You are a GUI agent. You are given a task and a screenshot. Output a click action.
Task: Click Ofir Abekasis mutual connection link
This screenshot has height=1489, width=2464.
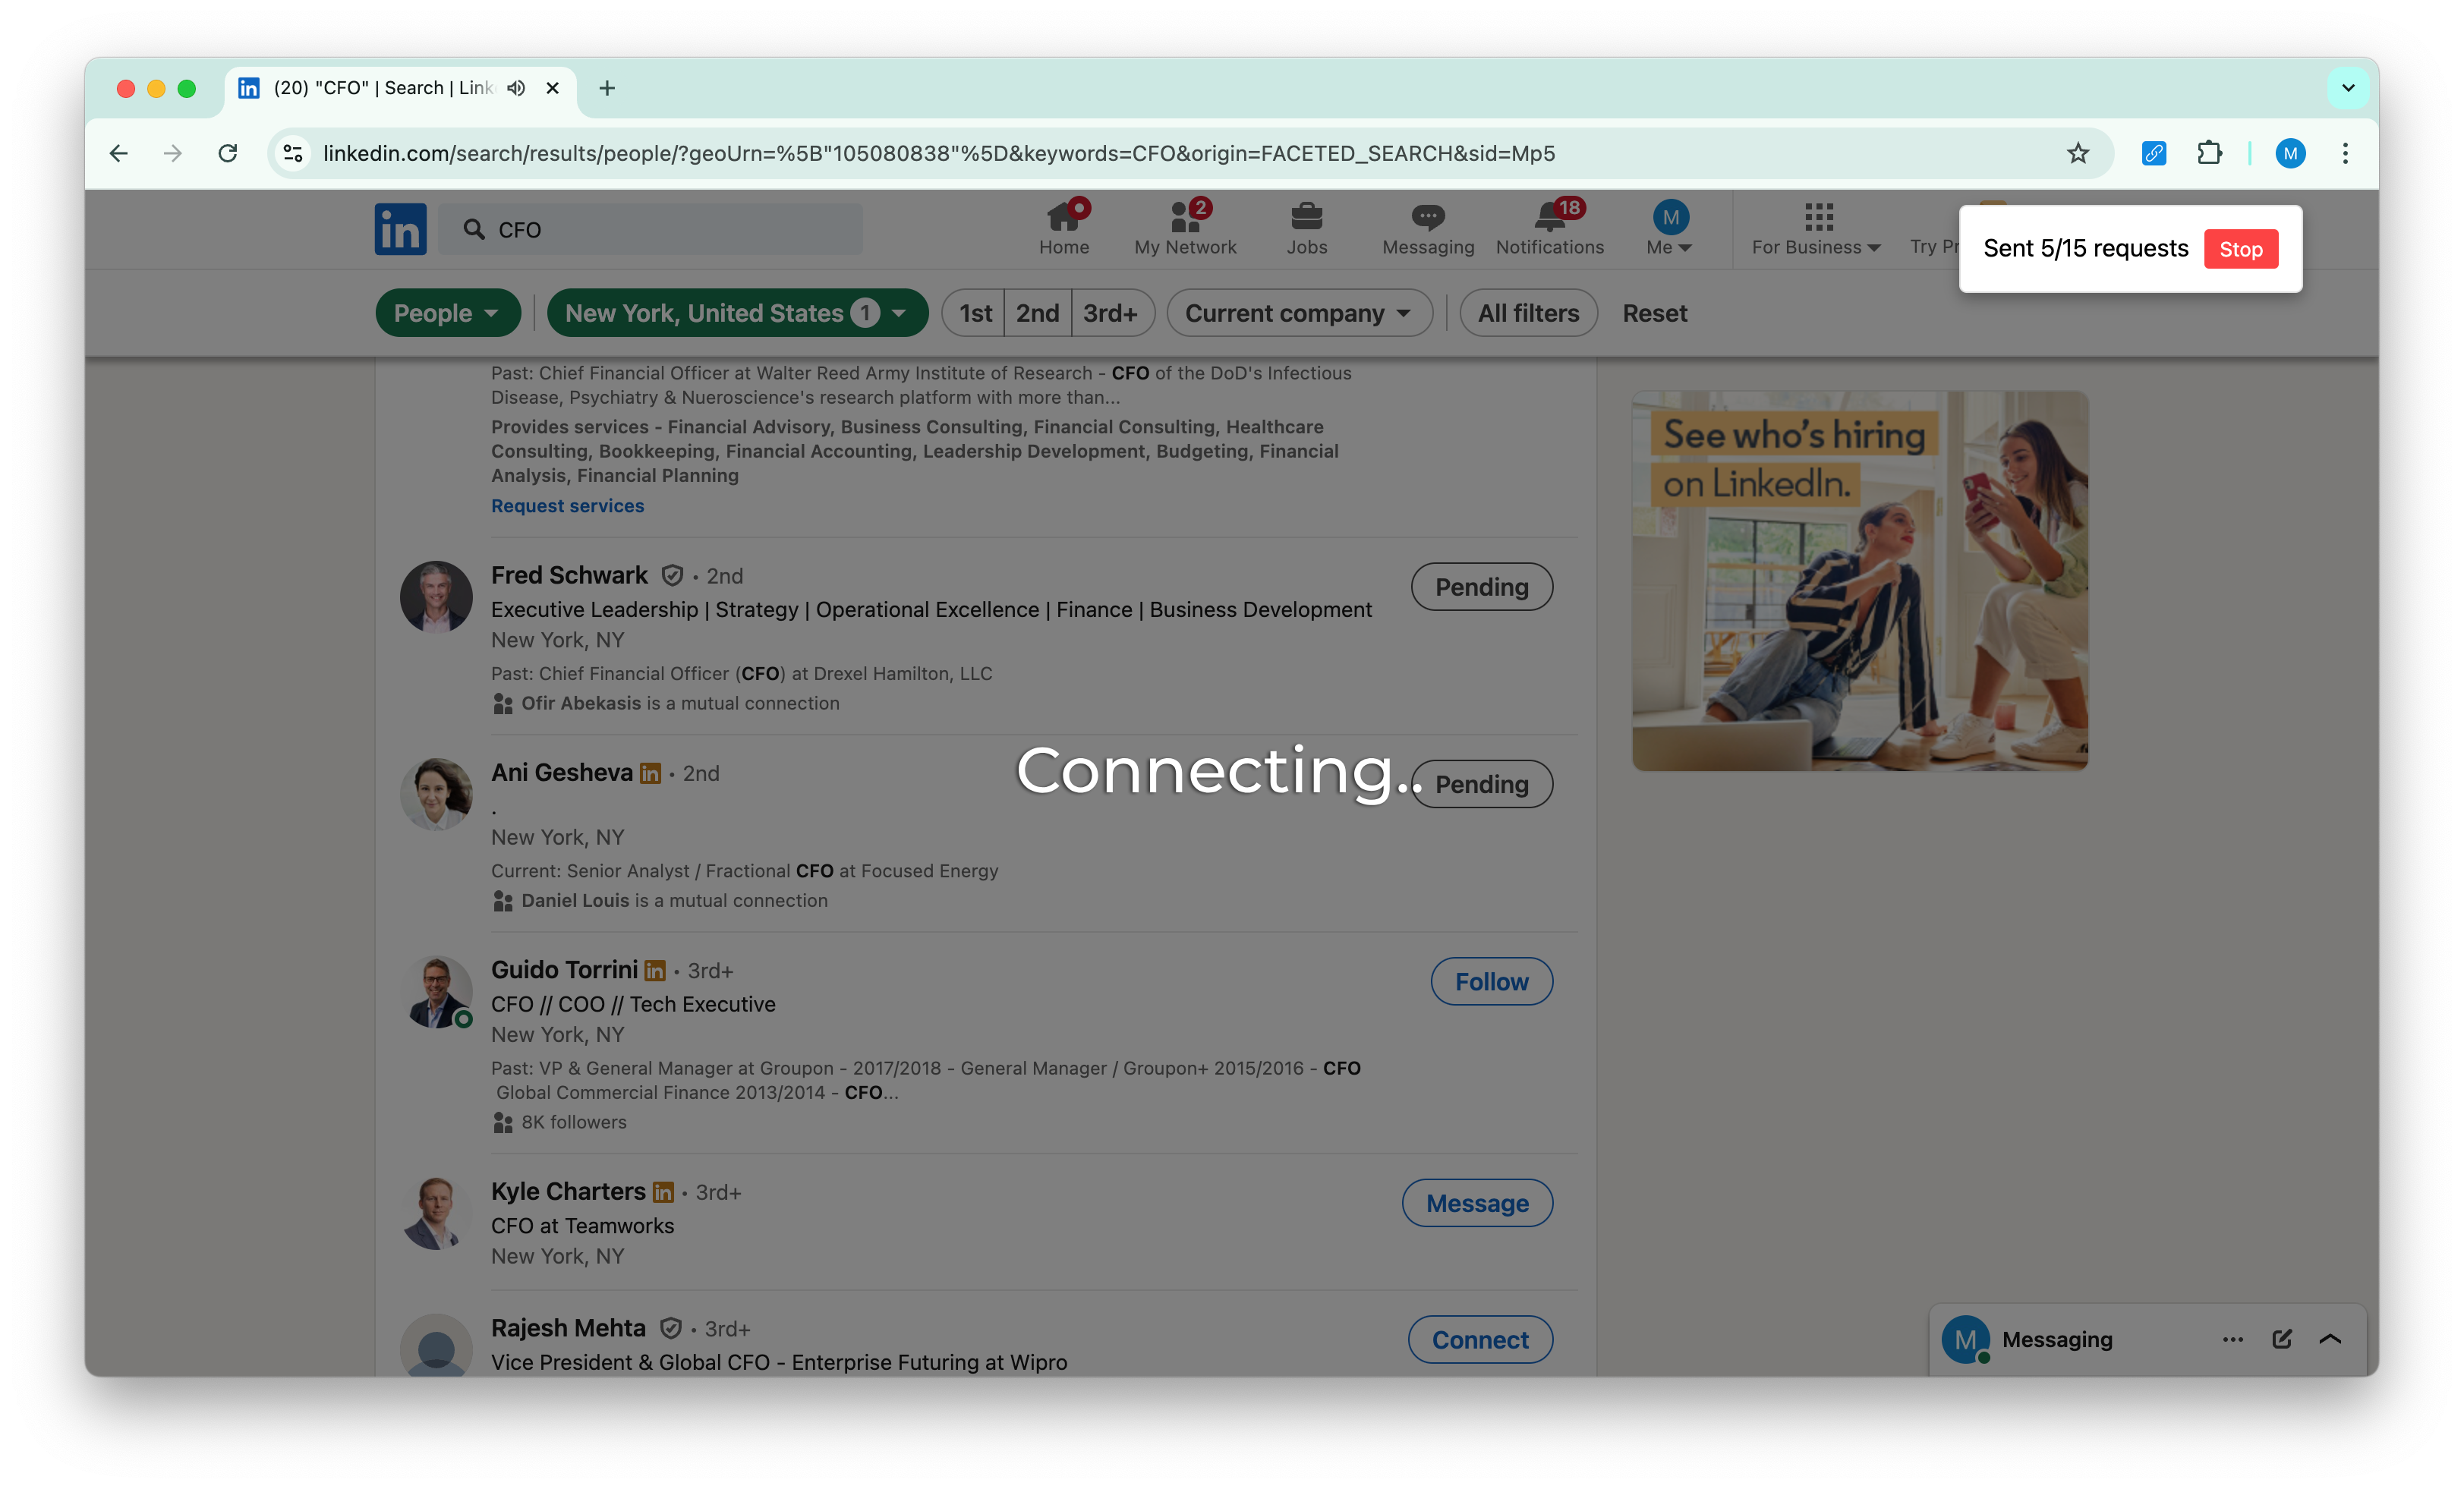tap(581, 703)
